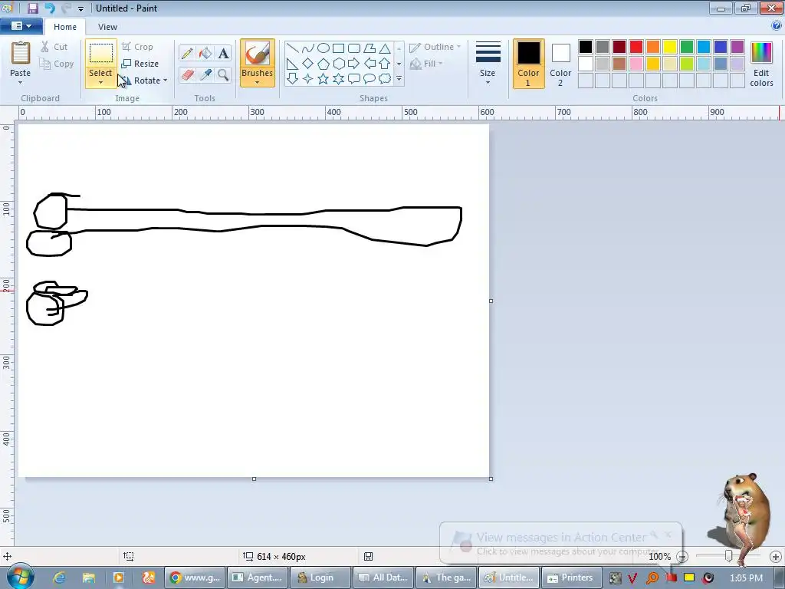Select the Triangle shape
Screen dimensions: 785x589
coord(385,48)
